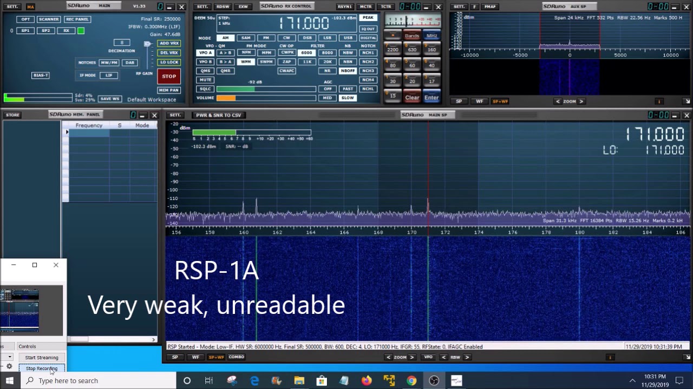
Task: Open Google Chrome from the taskbar
Action: (x=411, y=381)
